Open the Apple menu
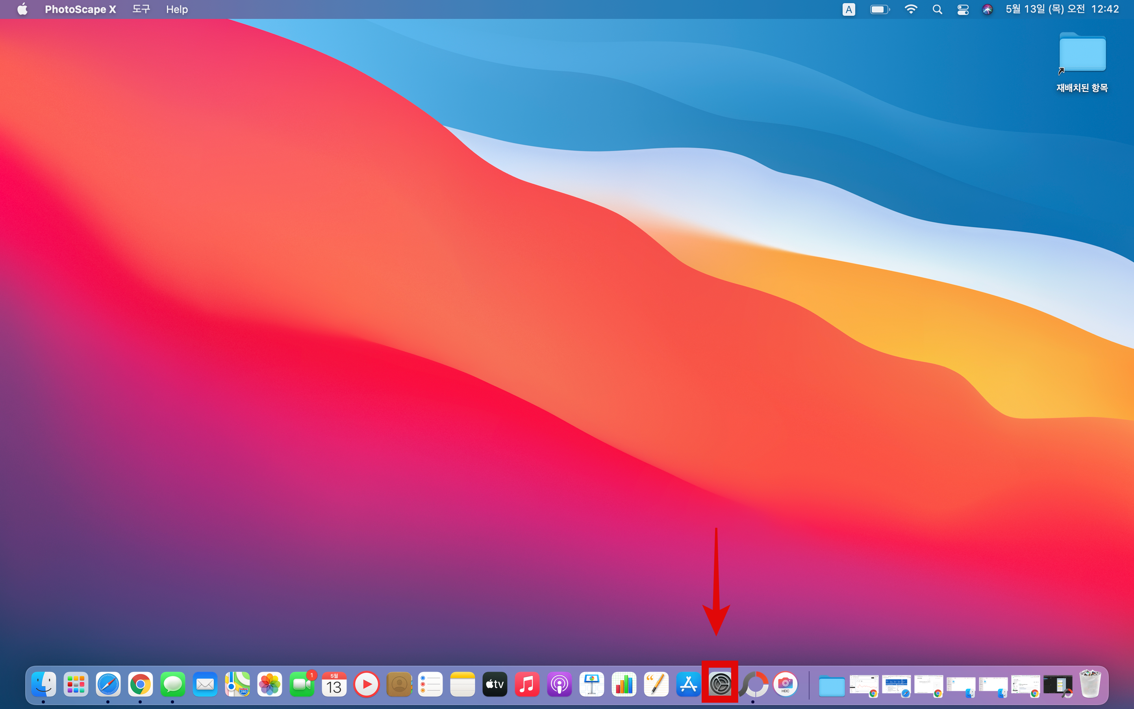 pos(22,9)
